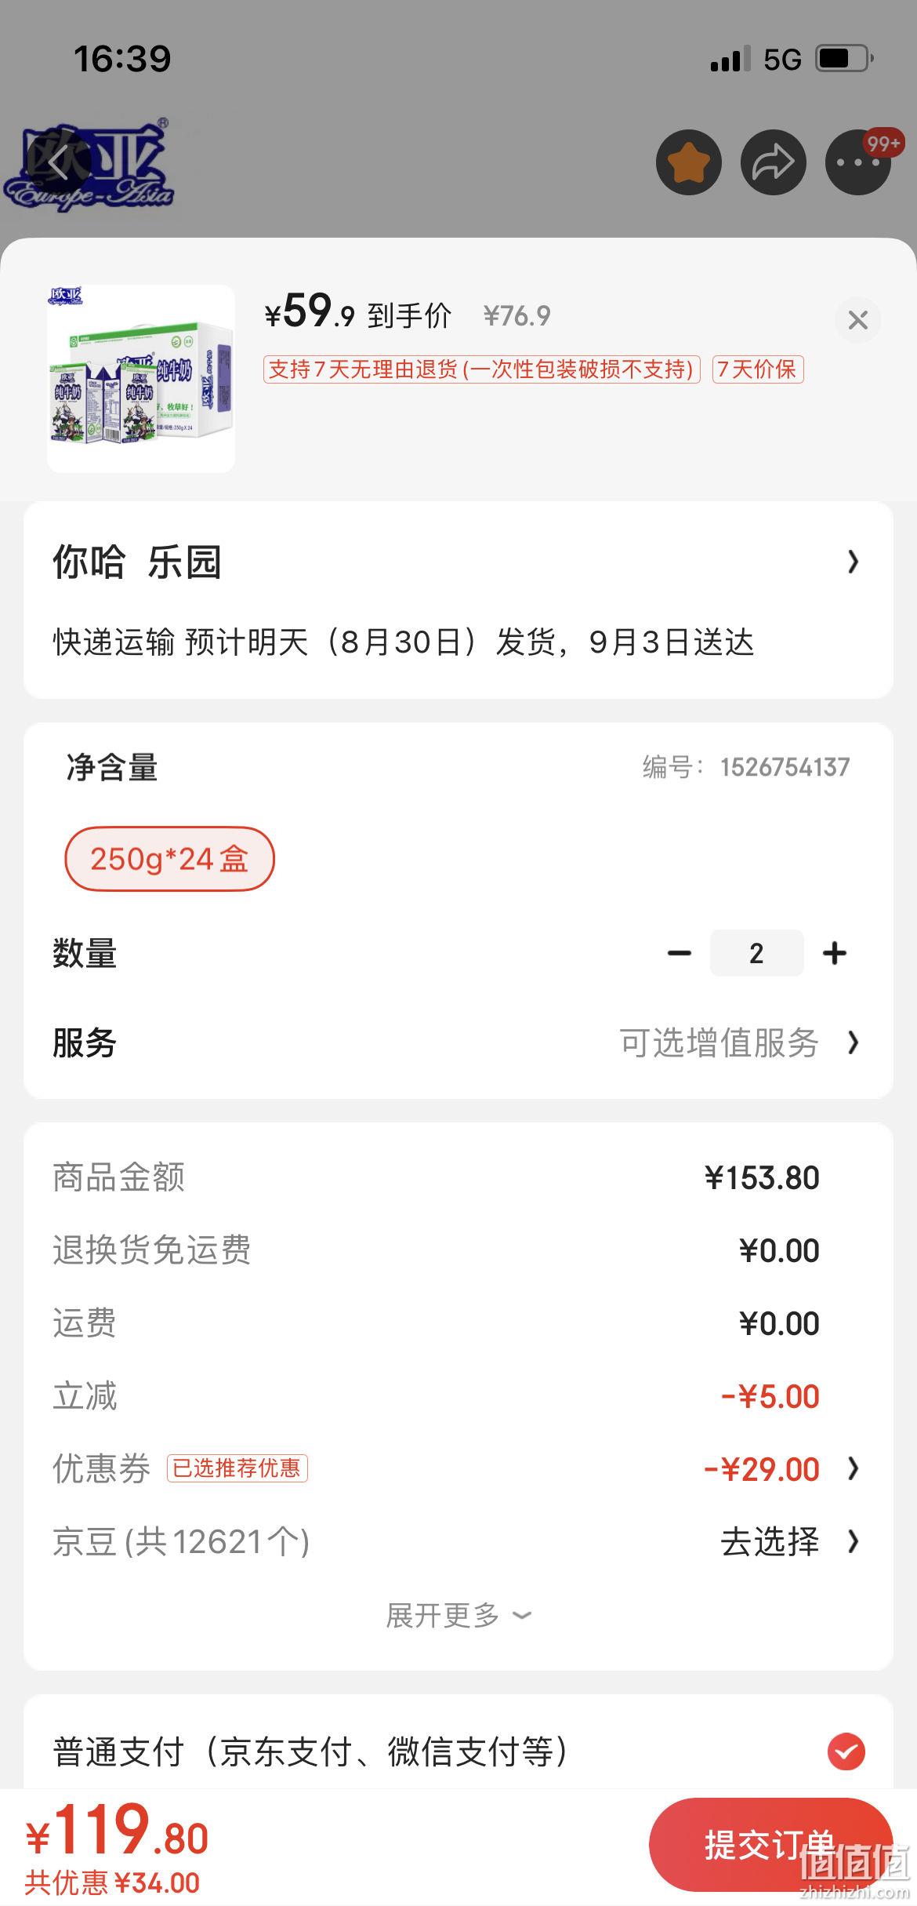Tap the 支持7天无理由退货 policy tag
Screen dimensions: 917x1906
(481, 369)
